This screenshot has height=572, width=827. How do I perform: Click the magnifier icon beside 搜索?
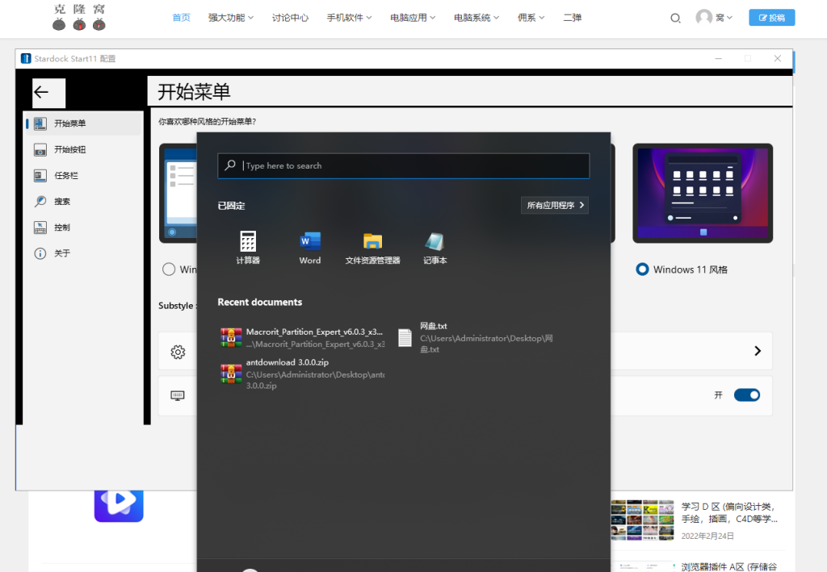pos(40,201)
